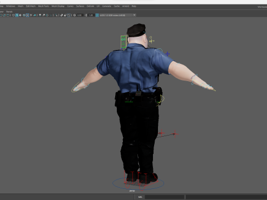Open the Edit Mesh menu
The image size is (267, 200).
pos(31,6)
